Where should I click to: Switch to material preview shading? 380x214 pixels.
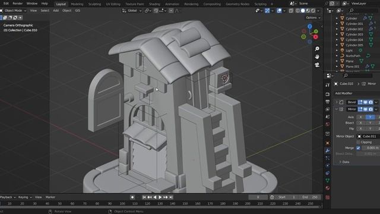point(308,11)
